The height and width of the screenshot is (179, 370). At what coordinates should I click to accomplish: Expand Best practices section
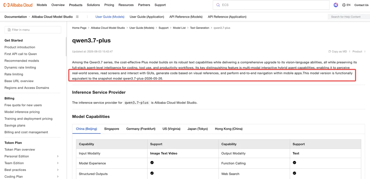click(58, 170)
